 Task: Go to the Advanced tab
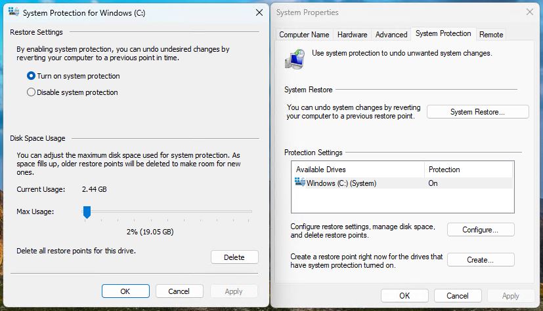pyautogui.click(x=391, y=35)
